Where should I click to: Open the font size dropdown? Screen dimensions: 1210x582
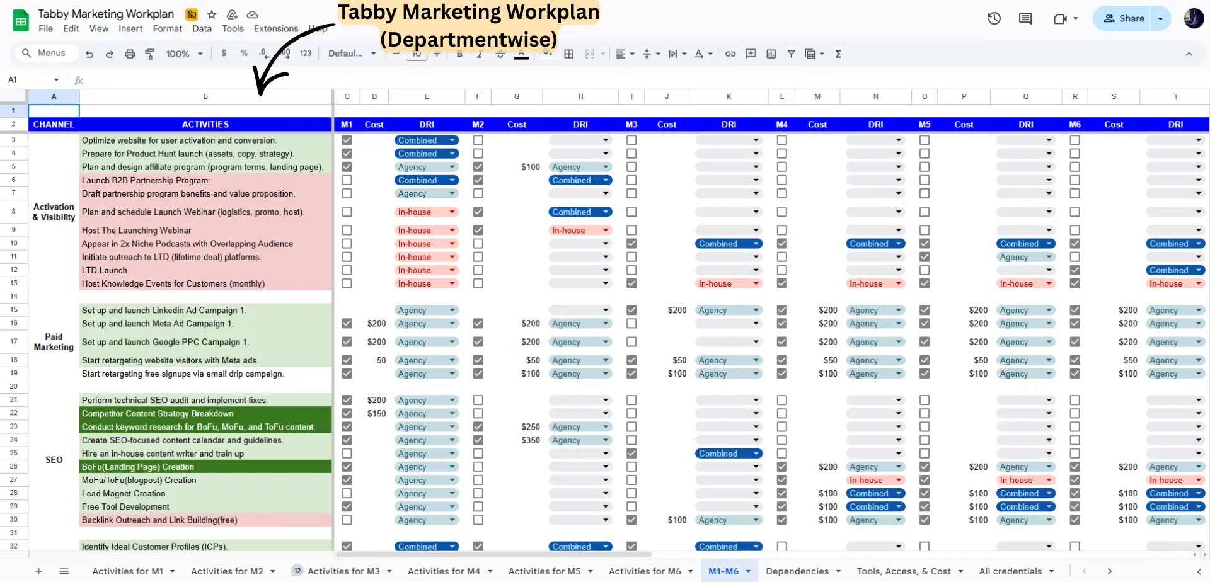(417, 54)
